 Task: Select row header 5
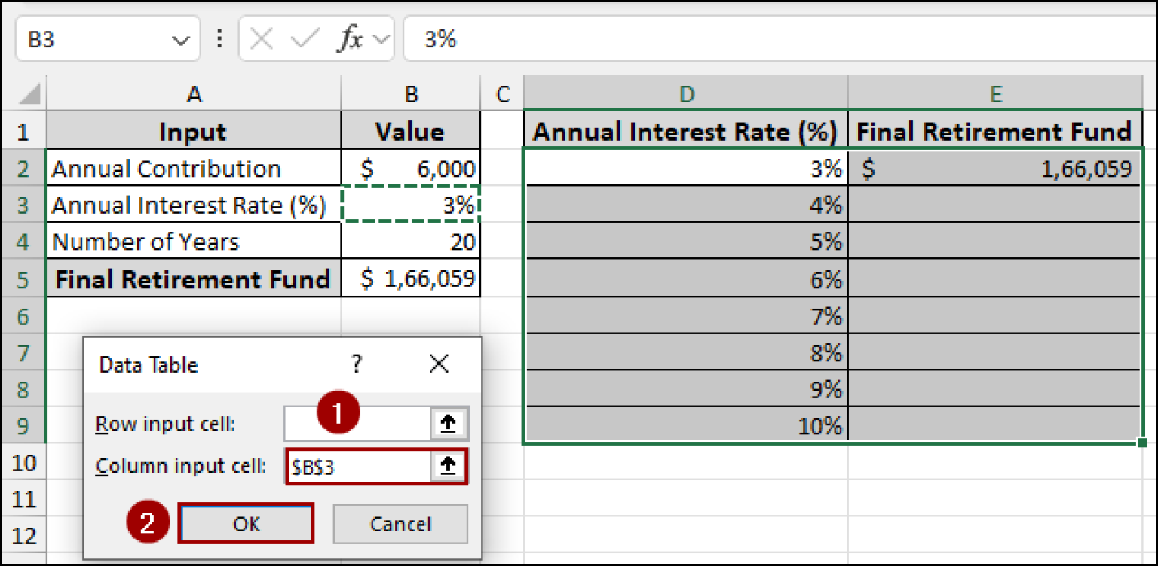click(x=23, y=278)
